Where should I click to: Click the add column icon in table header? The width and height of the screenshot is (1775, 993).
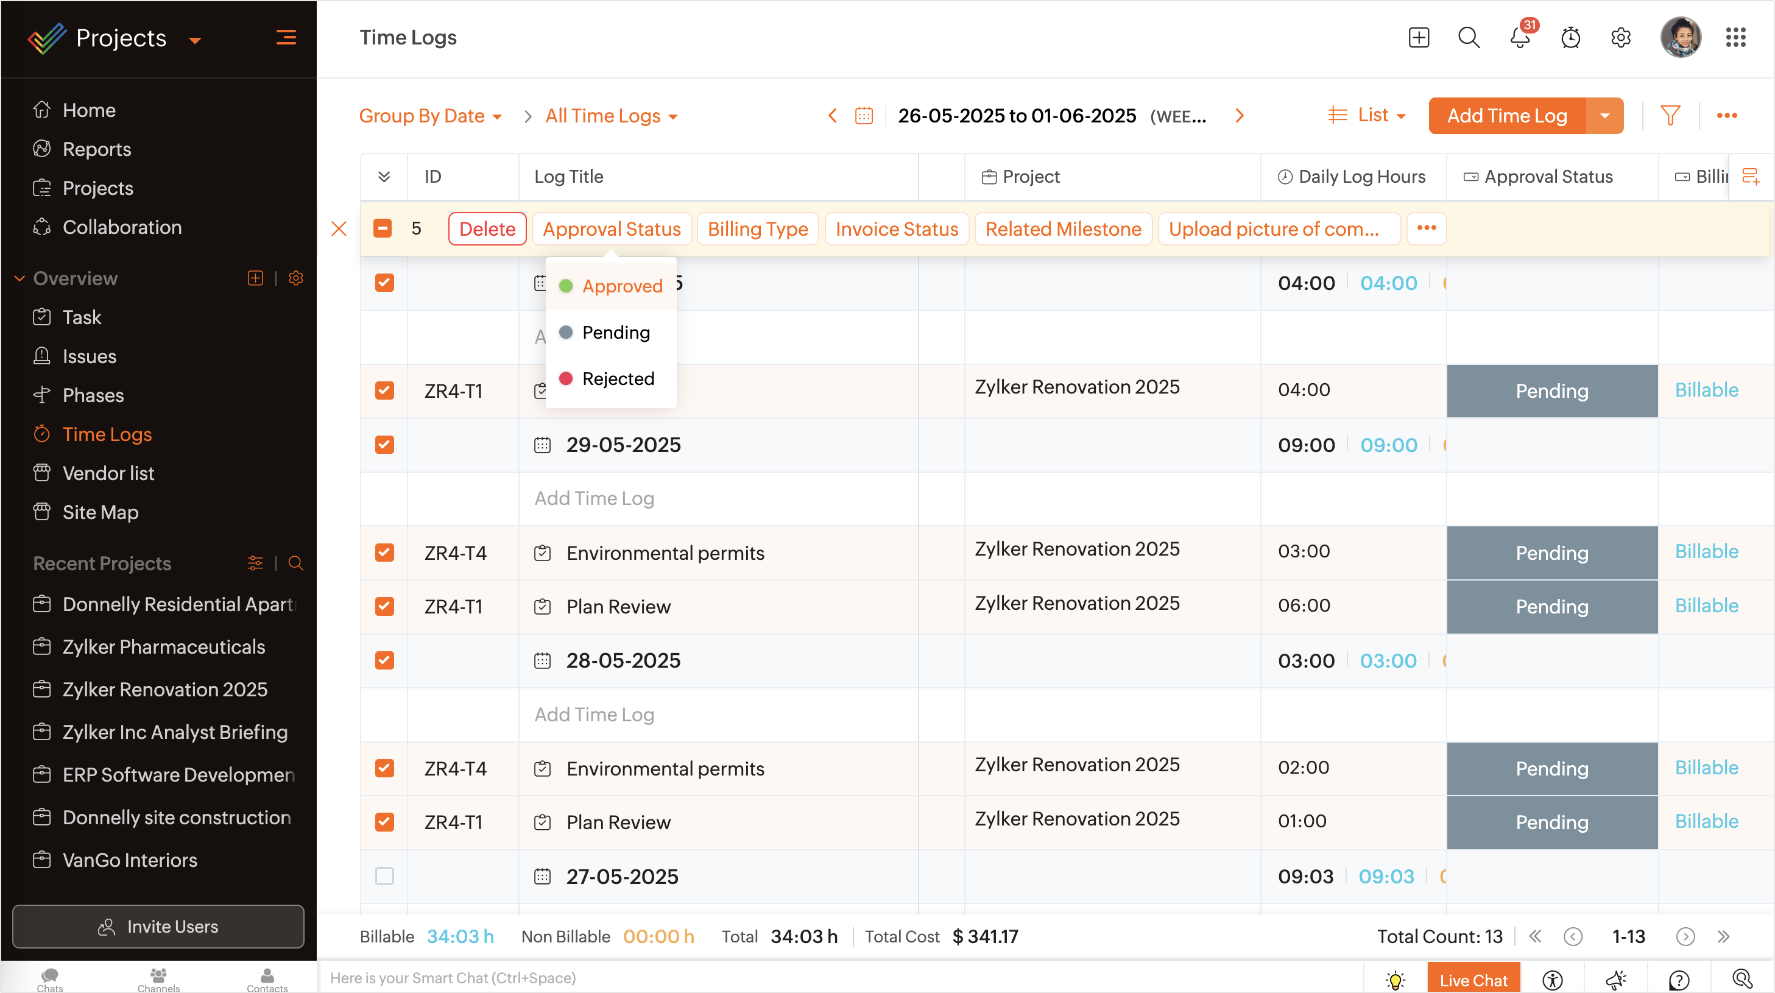(x=1750, y=177)
